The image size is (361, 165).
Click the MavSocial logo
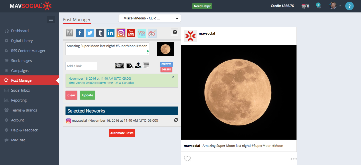(x=30, y=6)
